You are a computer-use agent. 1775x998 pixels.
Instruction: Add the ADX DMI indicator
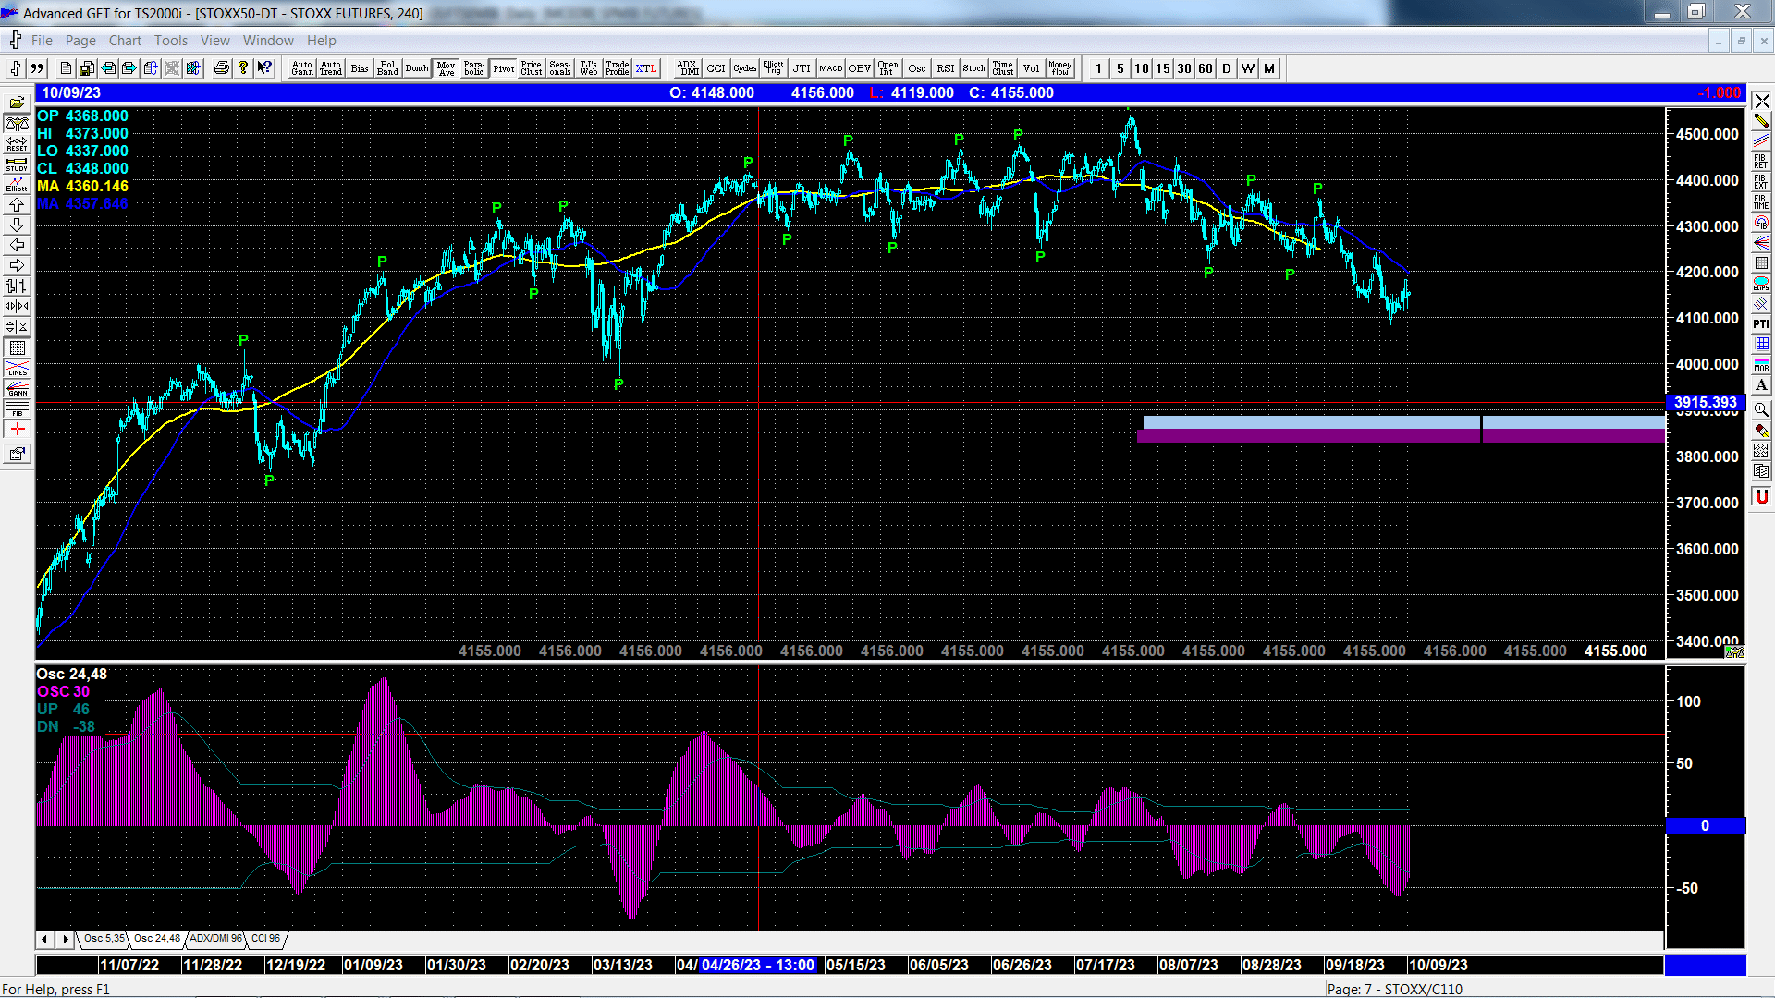[x=688, y=68]
